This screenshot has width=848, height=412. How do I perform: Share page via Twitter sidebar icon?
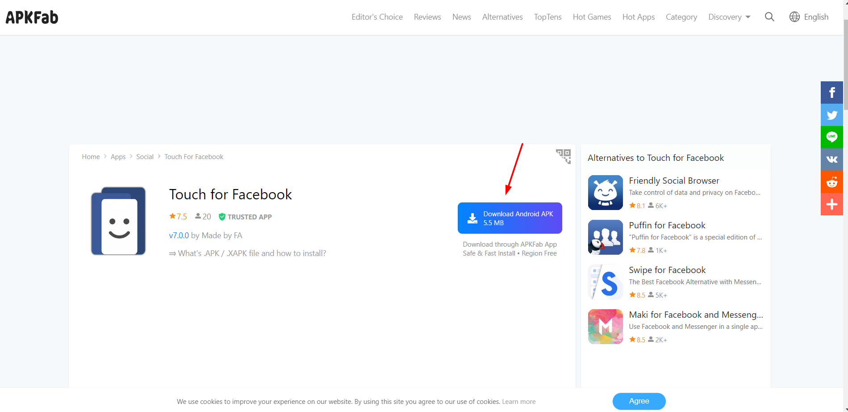[831, 115]
